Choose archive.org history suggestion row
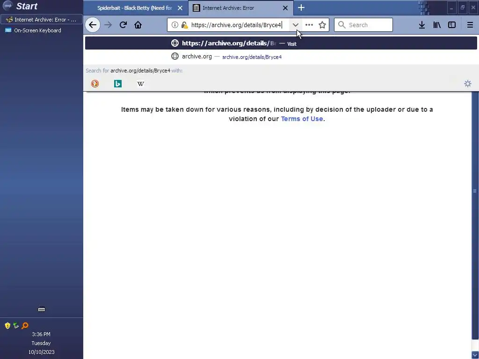 281,57
